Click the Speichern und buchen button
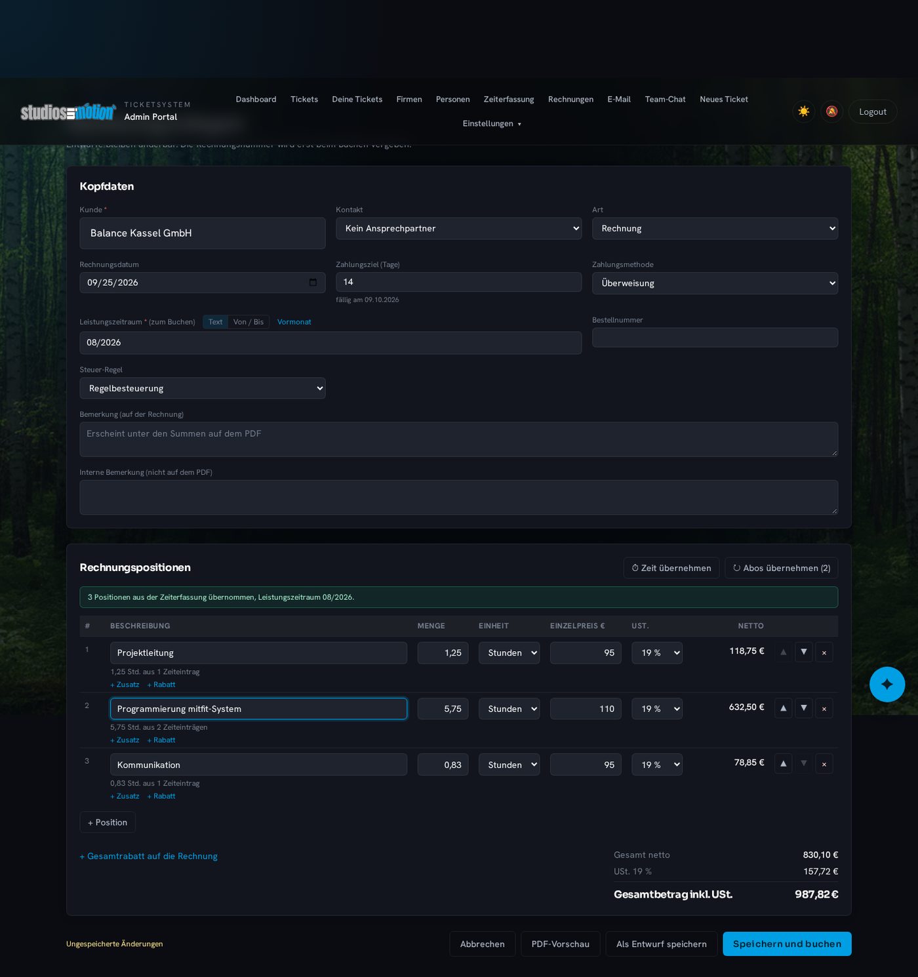 [x=787, y=944]
